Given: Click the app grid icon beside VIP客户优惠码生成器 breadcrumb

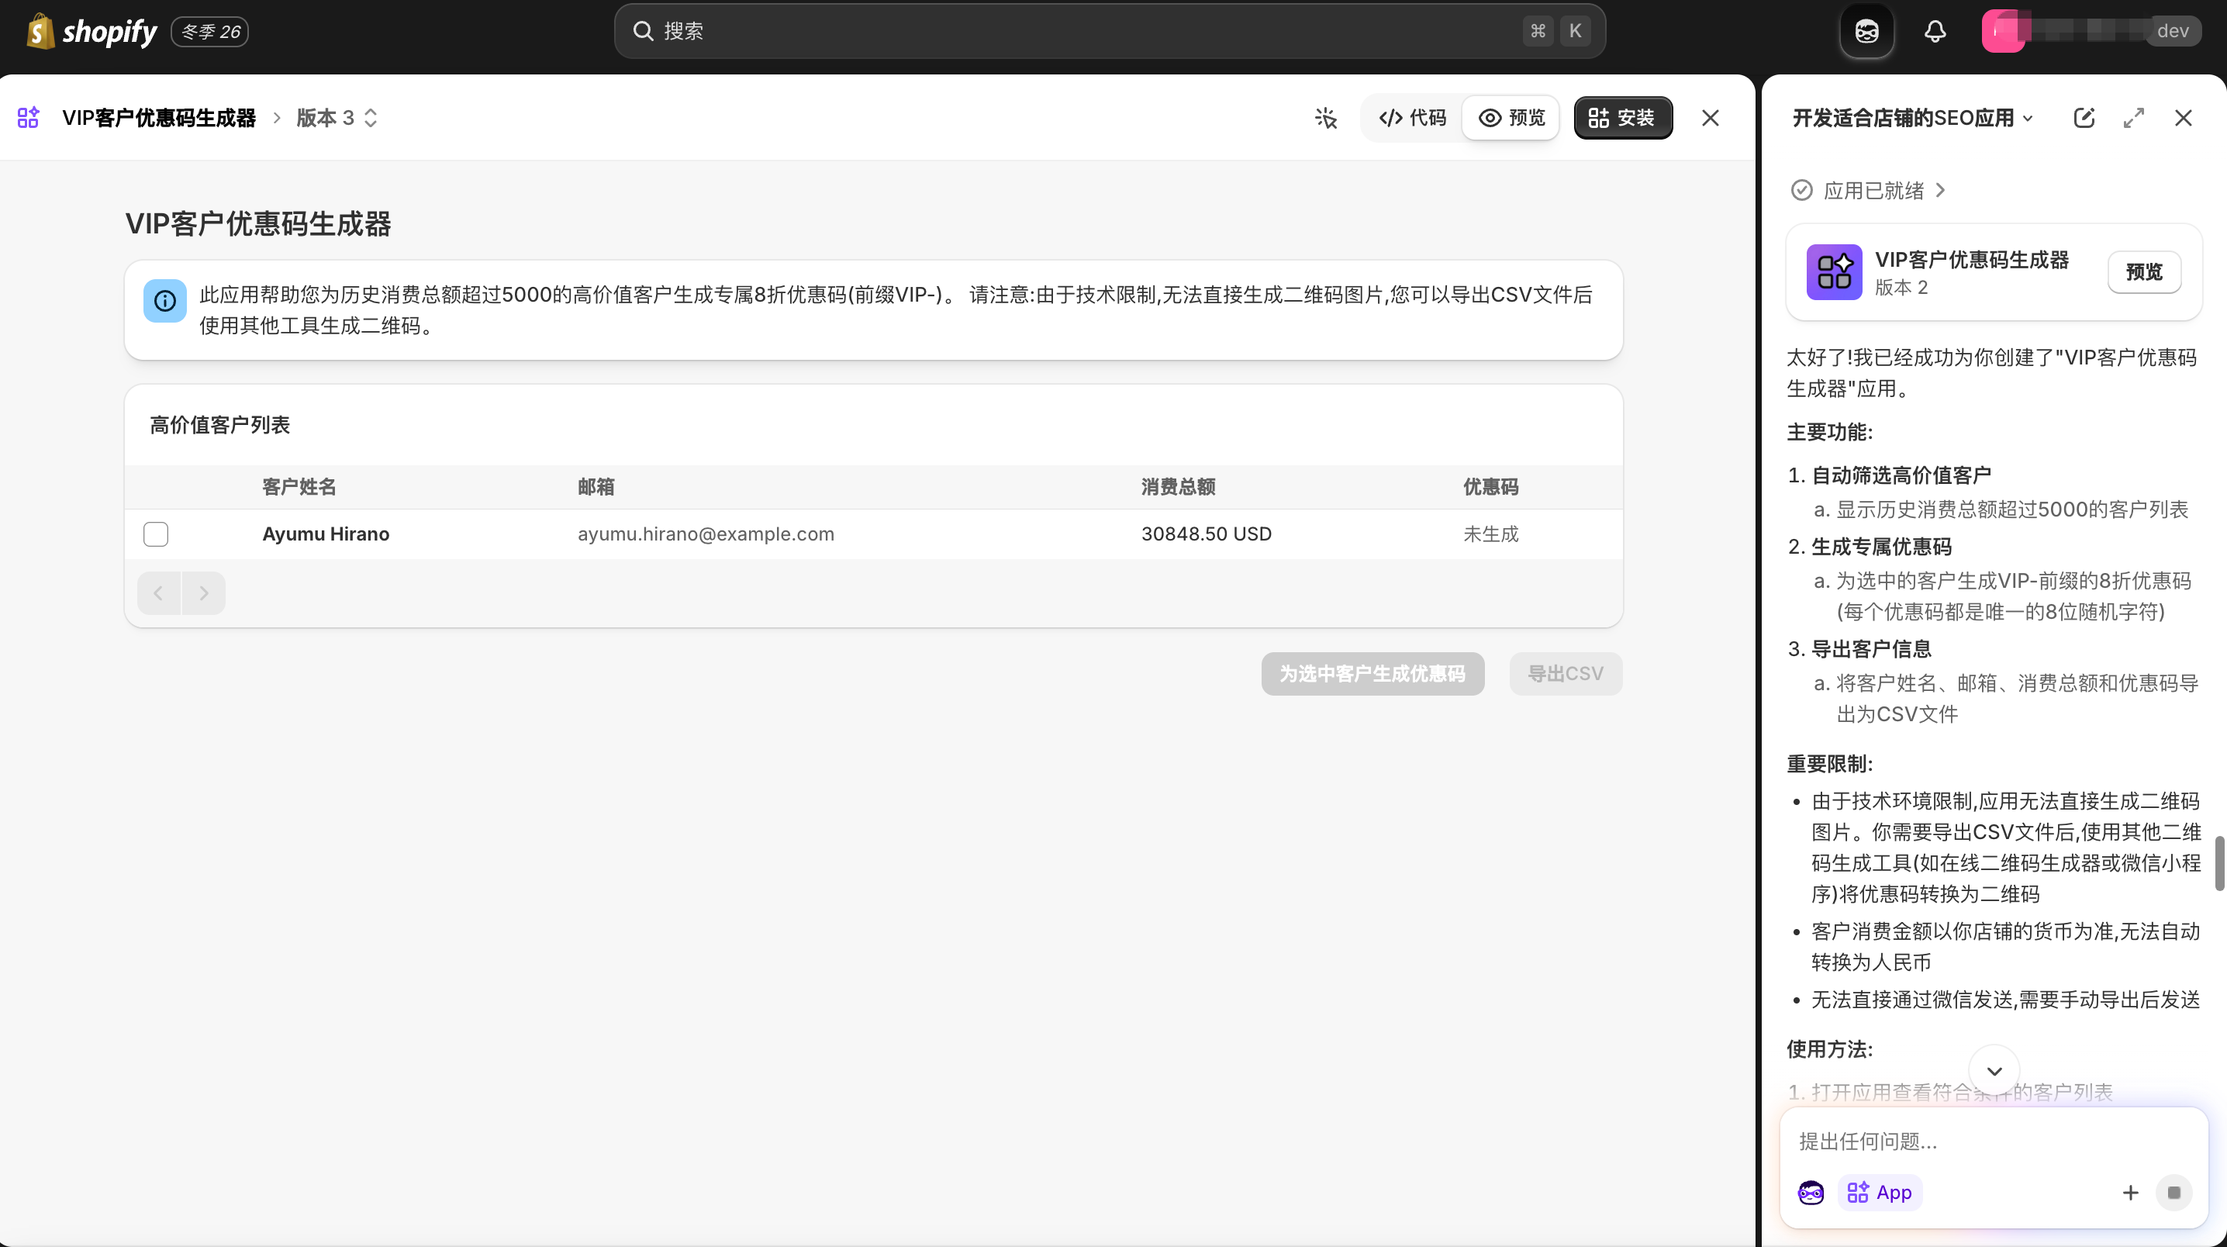Looking at the screenshot, I should point(29,118).
